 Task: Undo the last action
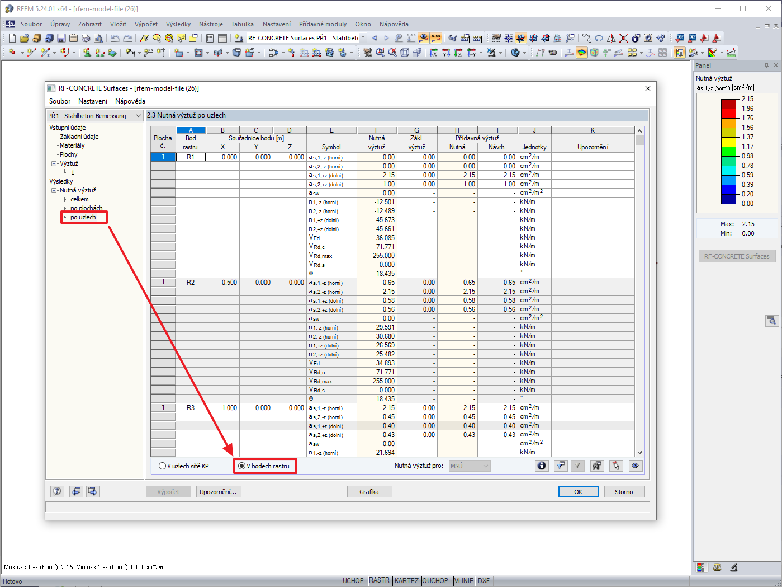point(115,38)
